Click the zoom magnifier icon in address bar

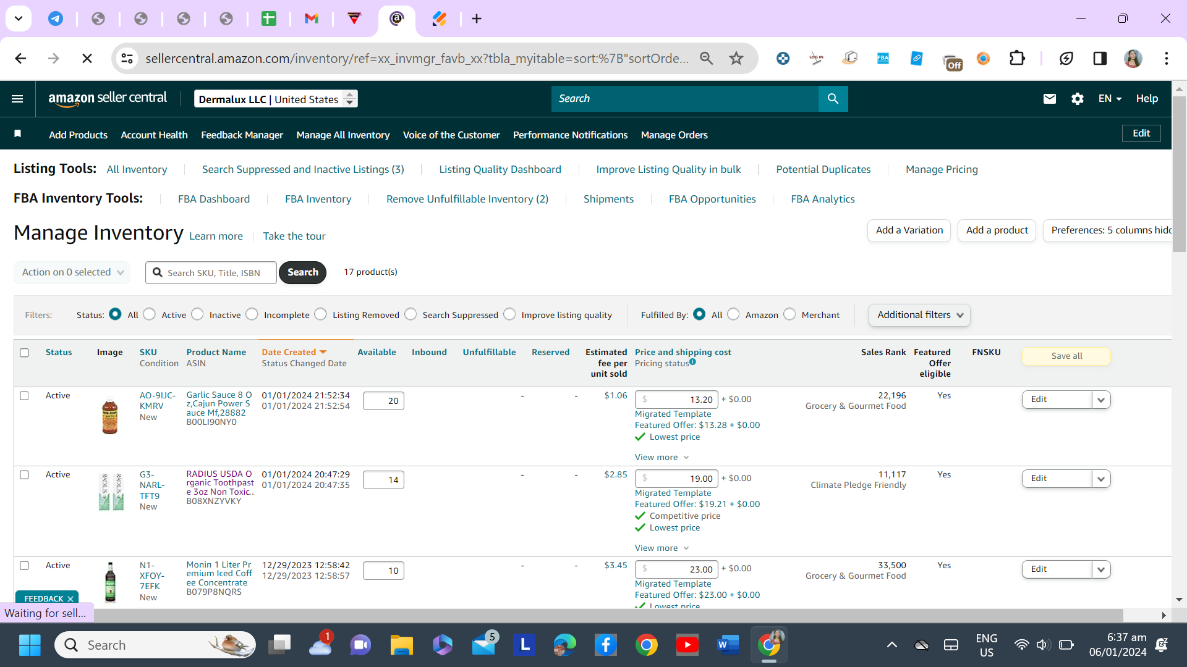click(x=707, y=59)
